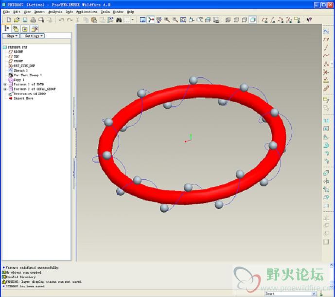This screenshot has height=297, width=335.
Task: Switch to no hidden display mode
Action: 245,20
